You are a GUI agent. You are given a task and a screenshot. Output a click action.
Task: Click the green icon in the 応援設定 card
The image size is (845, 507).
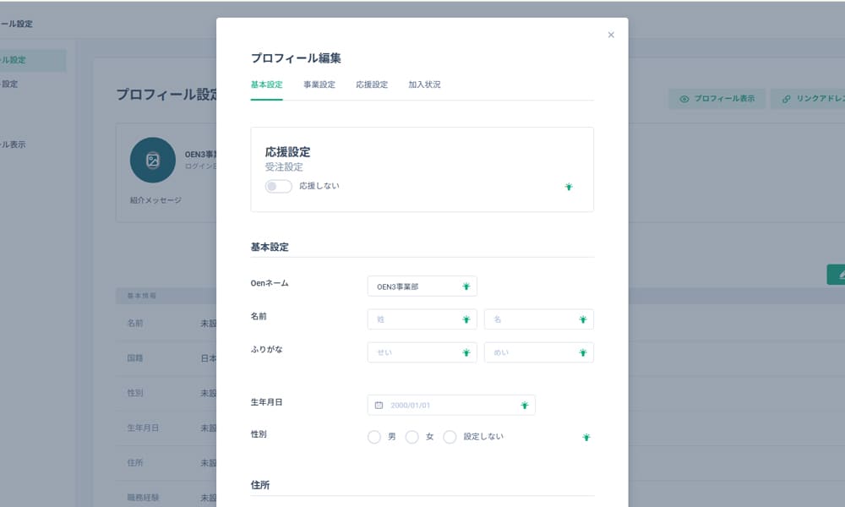point(569,187)
